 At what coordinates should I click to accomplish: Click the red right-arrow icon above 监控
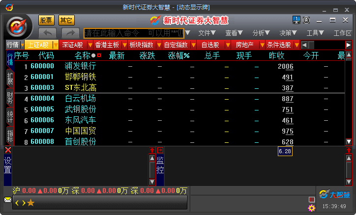[160, 150]
